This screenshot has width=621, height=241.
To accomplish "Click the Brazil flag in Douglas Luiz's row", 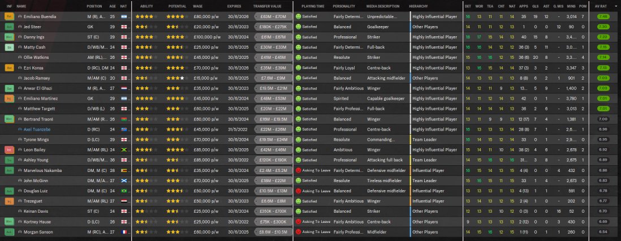I will pyautogui.click(x=124, y=191).
